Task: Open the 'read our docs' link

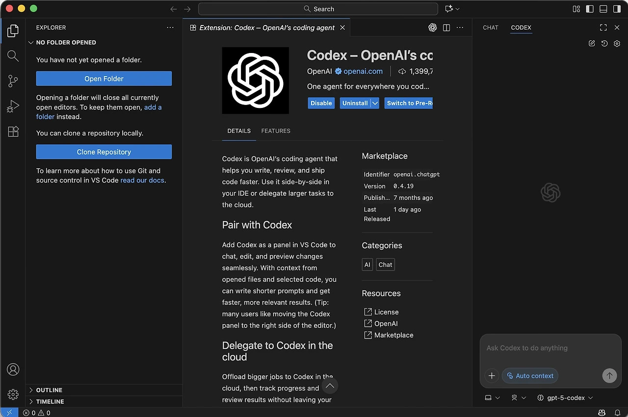Action: point(142,180)
